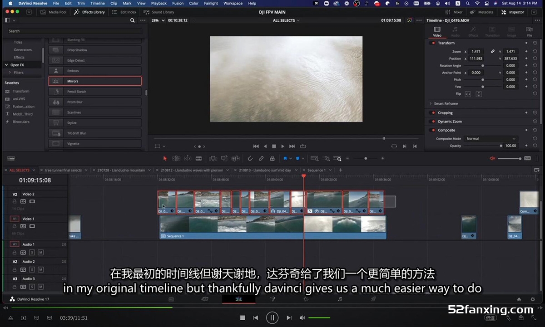Screen dimensions: 545x327
Task: Click the search magnifier in Effects Library
Action: click(x=133, y=20)
